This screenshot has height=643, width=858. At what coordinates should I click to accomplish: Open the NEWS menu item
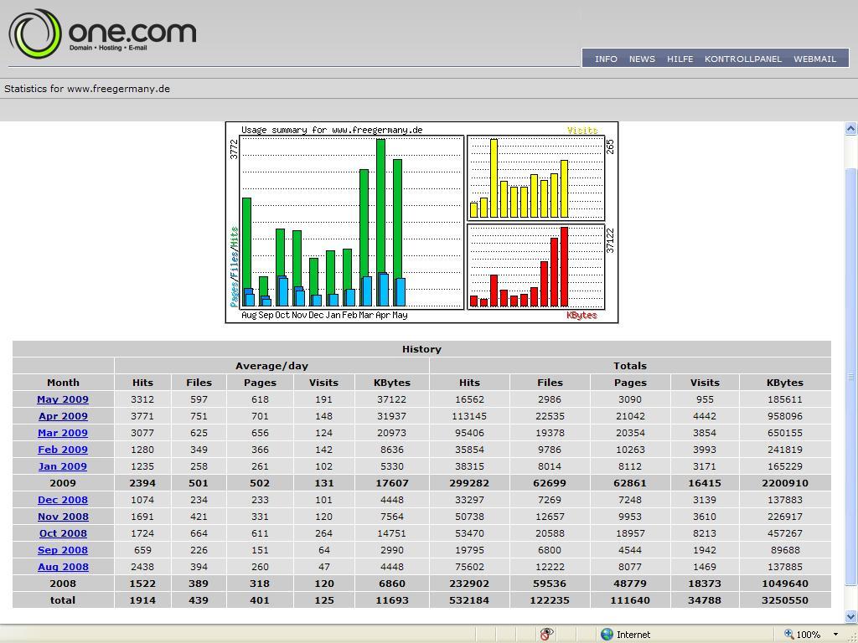point(642,59)
